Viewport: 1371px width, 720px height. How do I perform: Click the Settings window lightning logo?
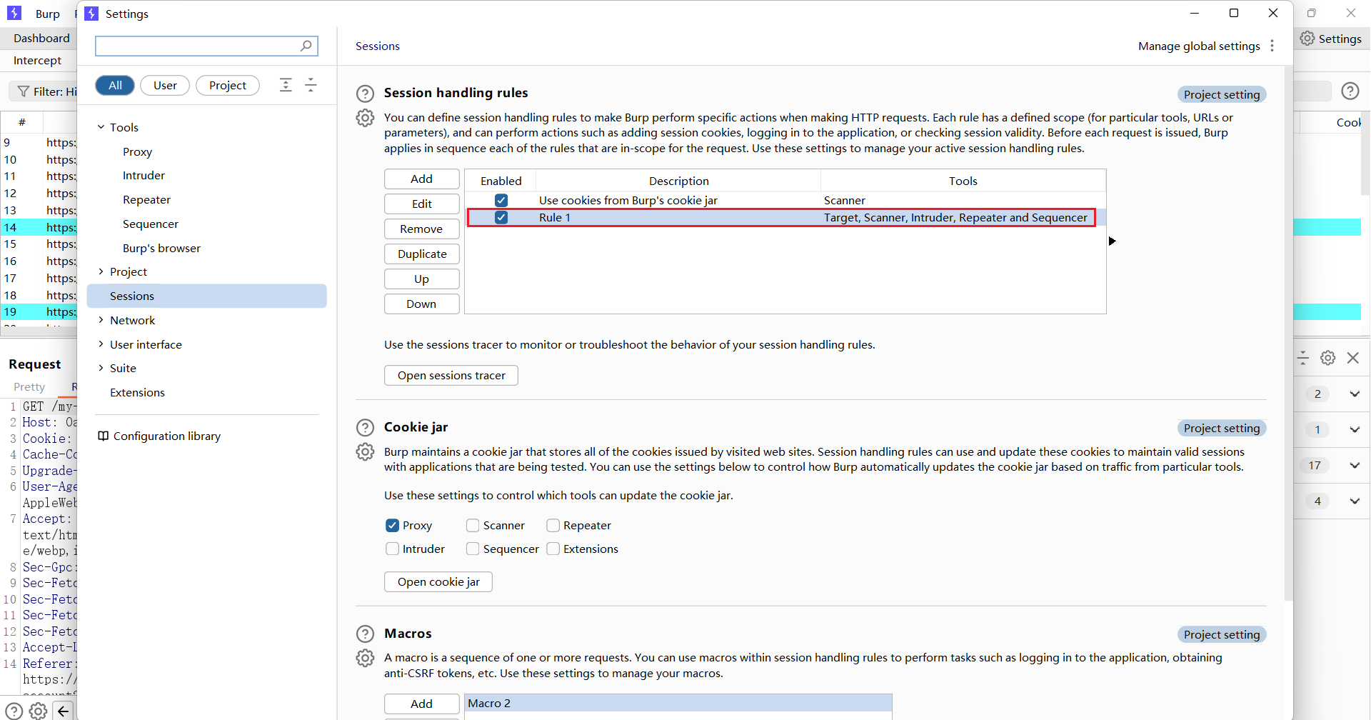[91, 14]
